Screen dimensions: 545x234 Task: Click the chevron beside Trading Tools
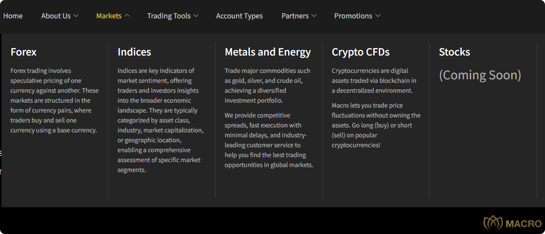pyautogui.click(x=196, y=16)
